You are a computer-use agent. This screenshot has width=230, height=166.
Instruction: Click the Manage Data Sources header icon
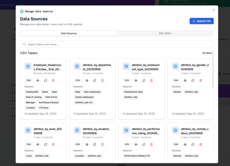click(x=22, y=12)
